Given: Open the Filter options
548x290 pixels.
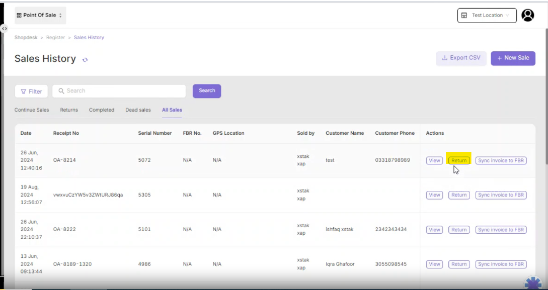Looking at the screenshot, I should pyautogui.click(x=31, y=91).
